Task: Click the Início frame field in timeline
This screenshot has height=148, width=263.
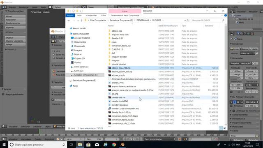Action: [74, 139]
